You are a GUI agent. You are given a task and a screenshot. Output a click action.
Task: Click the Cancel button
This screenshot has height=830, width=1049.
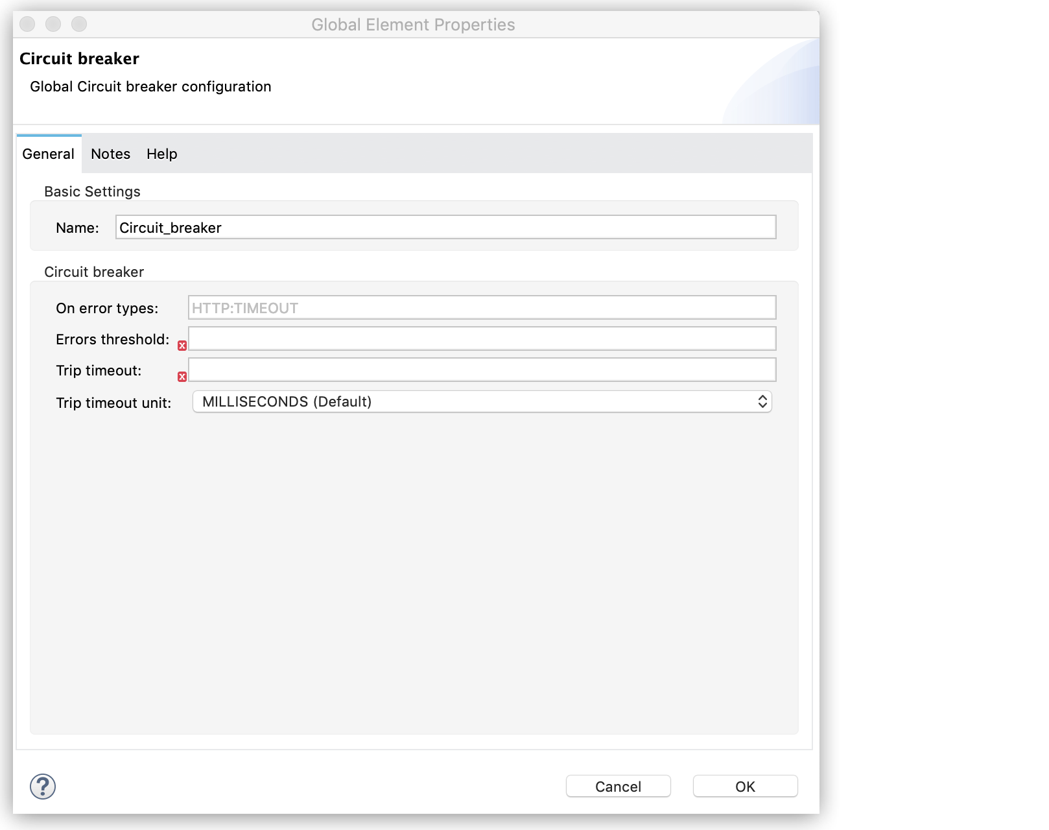click(x=617, y=786)
